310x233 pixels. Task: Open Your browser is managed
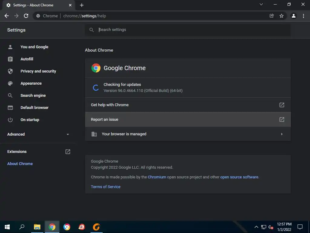(188, 134)
